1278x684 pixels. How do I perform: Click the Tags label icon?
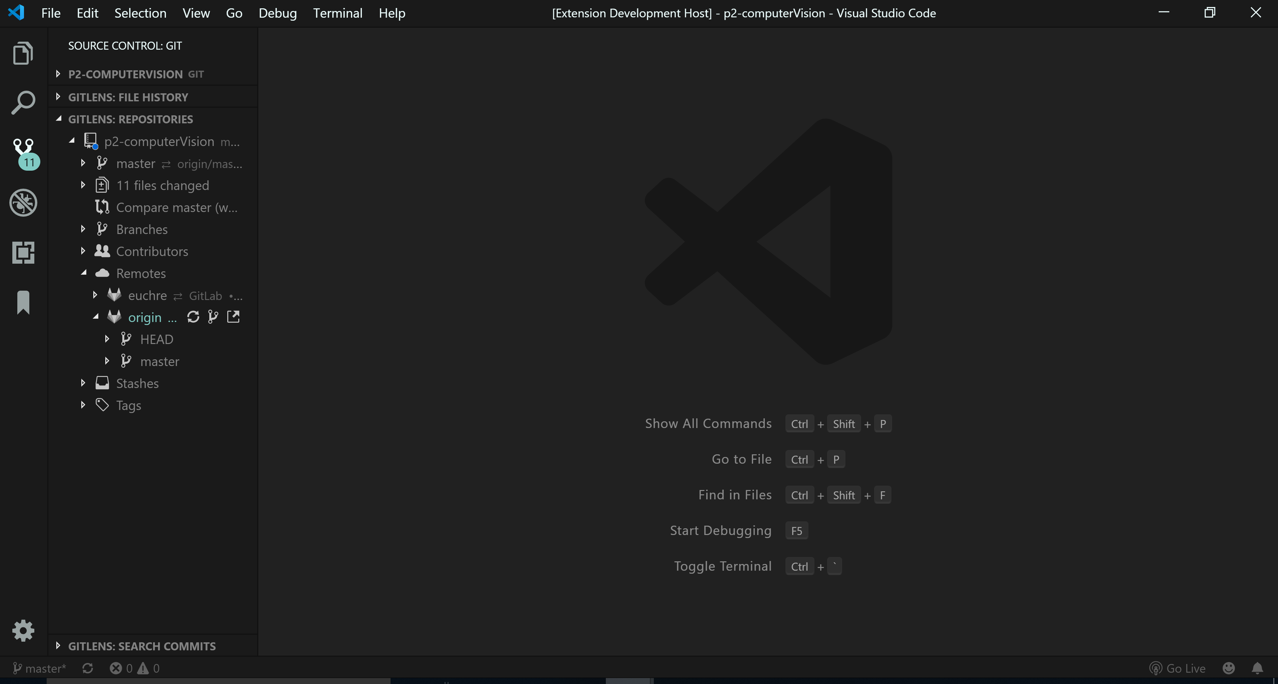[102, 405]
